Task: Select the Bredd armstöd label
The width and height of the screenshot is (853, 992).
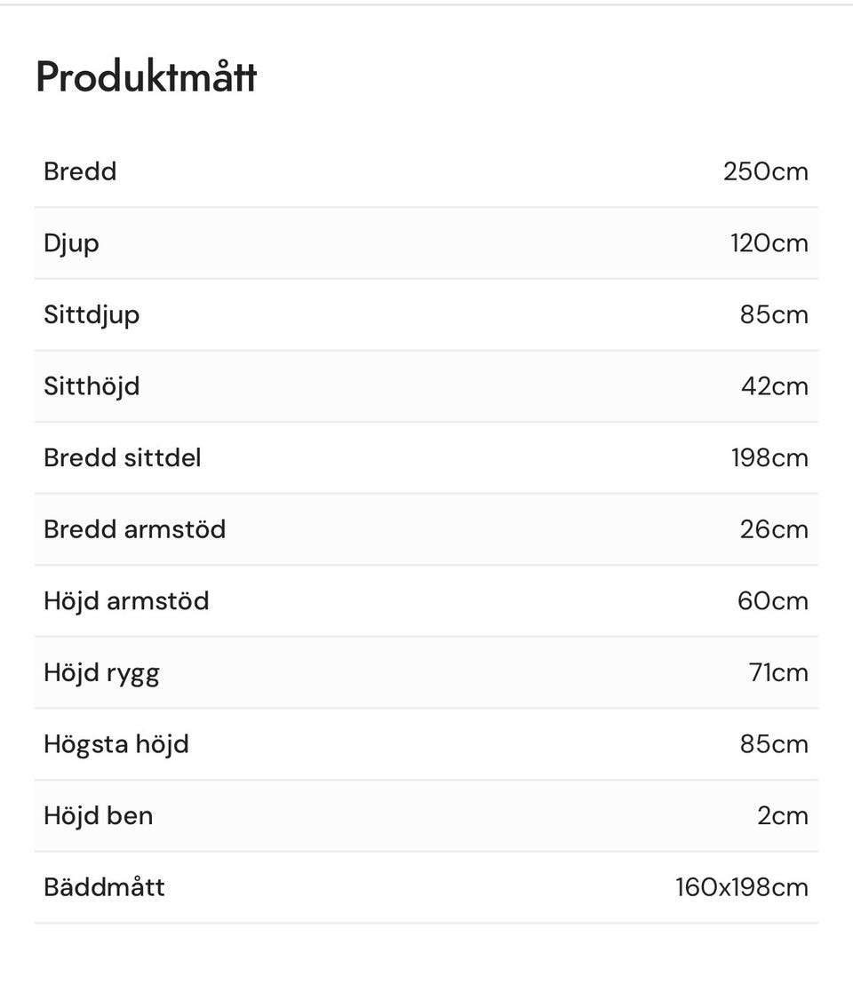Action: click(x=135, y=529)
